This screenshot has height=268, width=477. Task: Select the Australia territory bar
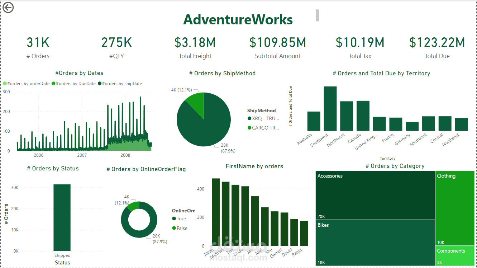[x=314, y=121]
